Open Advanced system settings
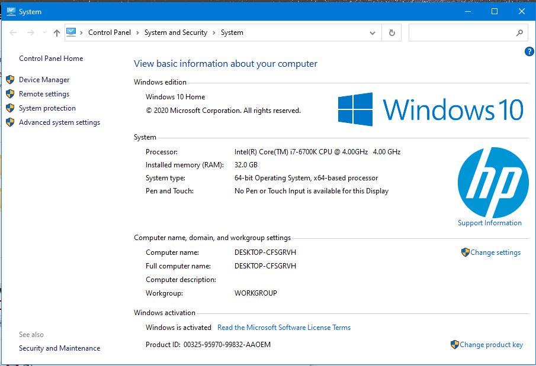 click(59, 122)
